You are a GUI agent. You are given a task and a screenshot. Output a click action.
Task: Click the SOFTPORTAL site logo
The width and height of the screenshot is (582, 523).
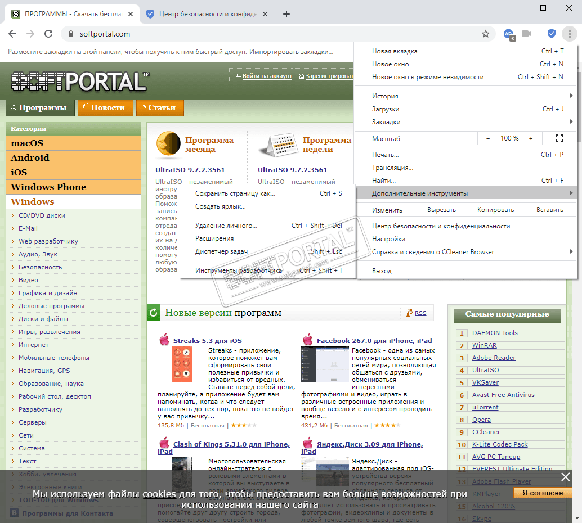tap(80, 81)
